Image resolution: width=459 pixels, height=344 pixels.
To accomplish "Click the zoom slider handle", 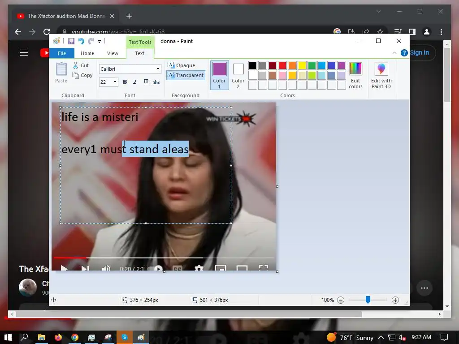I will click(x=368, y=300).
